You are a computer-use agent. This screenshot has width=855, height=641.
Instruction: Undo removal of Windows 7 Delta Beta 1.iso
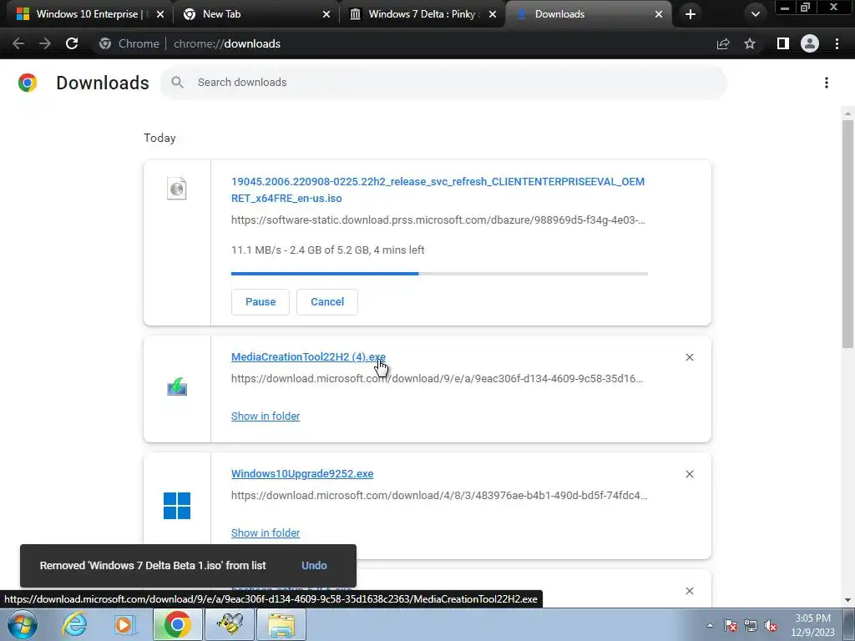(314, 566)
